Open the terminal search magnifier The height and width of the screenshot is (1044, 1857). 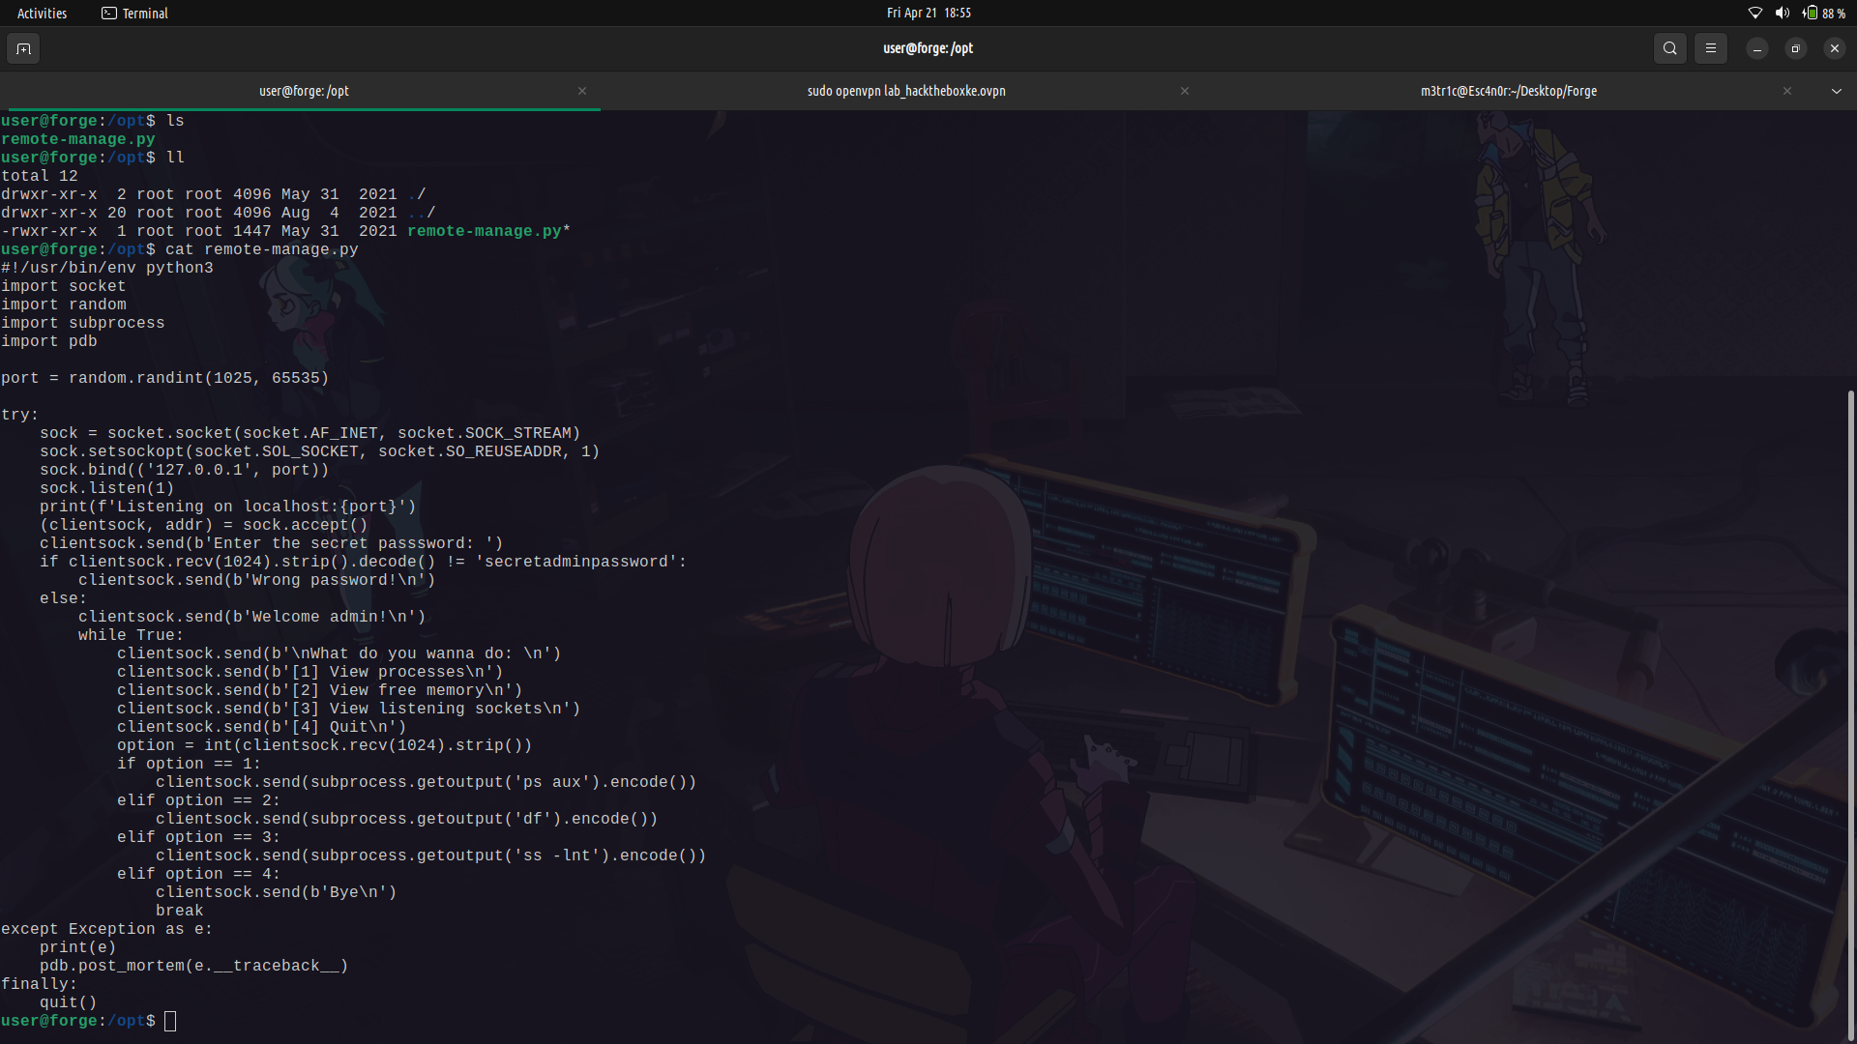(x=1669, y=48)
